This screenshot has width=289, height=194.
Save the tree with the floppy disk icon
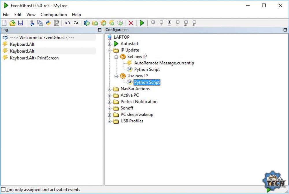[x=21, y=23]
